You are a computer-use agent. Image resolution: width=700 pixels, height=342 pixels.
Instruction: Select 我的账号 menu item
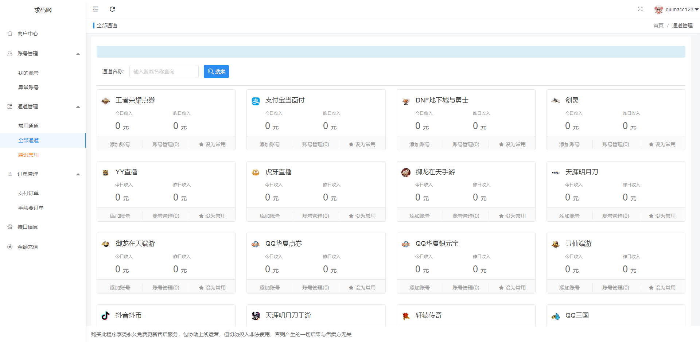coord(28,73)
